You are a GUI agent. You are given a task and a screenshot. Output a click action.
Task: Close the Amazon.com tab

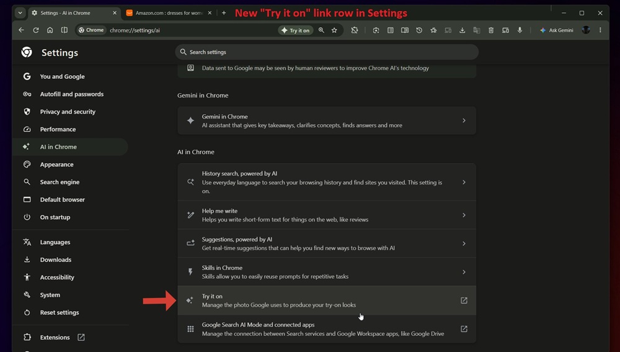pyautogui.click(x=210, y=13)
